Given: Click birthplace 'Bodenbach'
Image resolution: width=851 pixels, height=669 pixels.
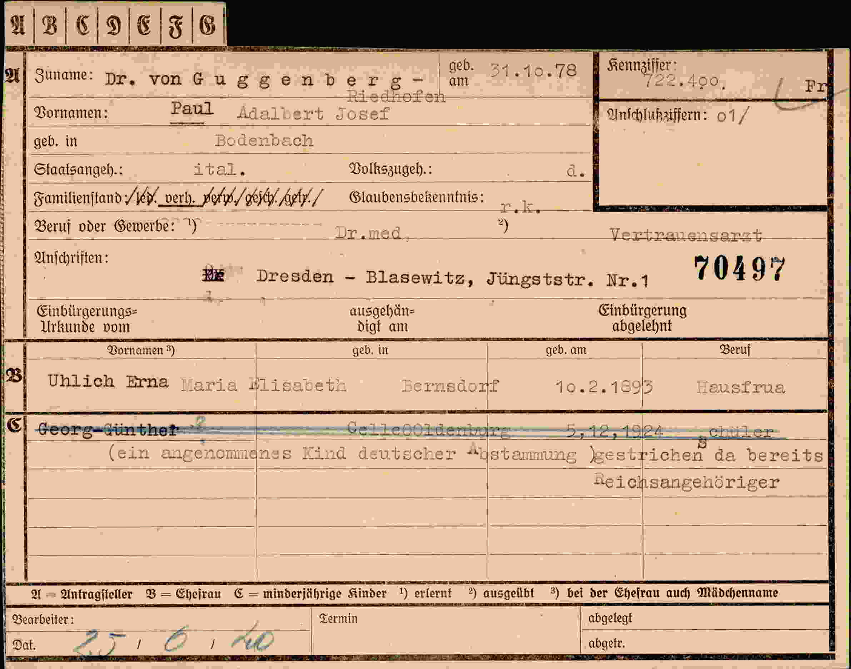Looking at the screenshot, I should pyautogui.click(x=264, y=140).
